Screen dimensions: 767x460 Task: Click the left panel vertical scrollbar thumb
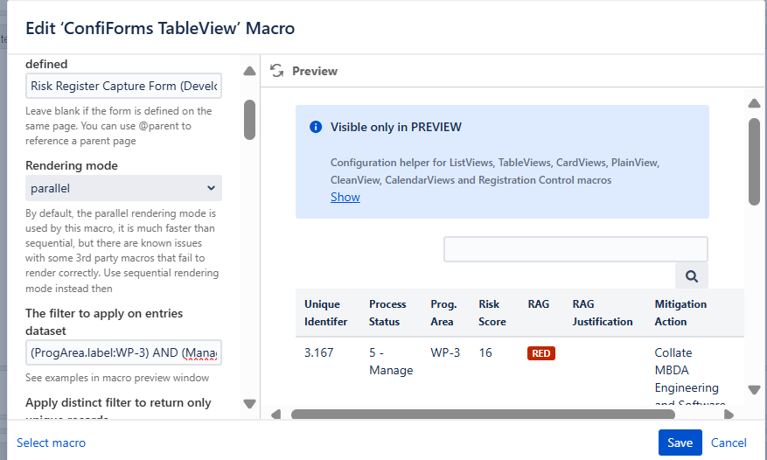[249, 120]
